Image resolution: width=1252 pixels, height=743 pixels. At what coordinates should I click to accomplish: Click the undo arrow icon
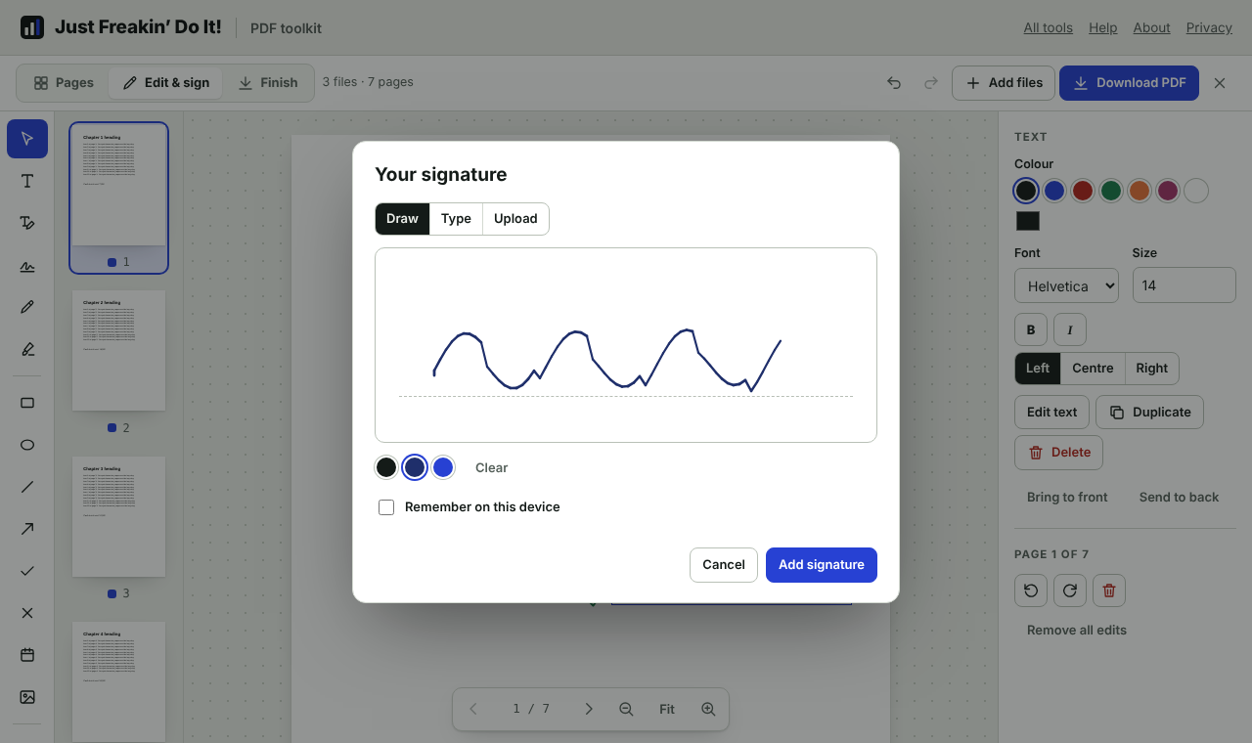click(894, 83)
